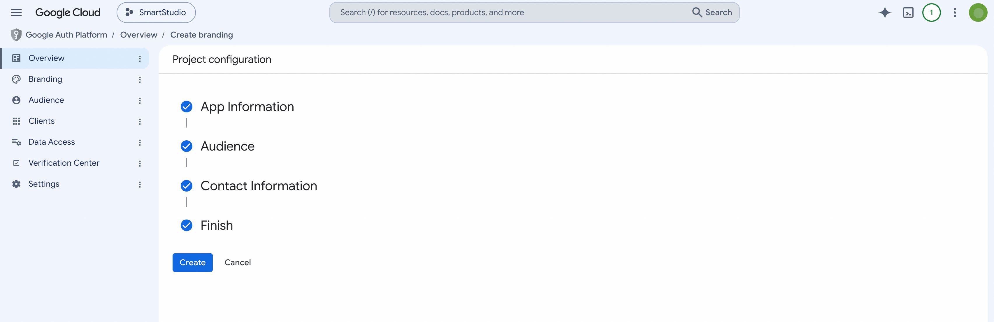Click the Branding palette icon
Image resolution: width=994 pixels, height=322 pixels.
(x=16, y=79)
